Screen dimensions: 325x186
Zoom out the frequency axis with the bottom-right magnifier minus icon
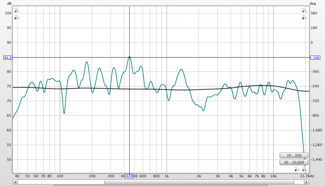coord(297,169)
